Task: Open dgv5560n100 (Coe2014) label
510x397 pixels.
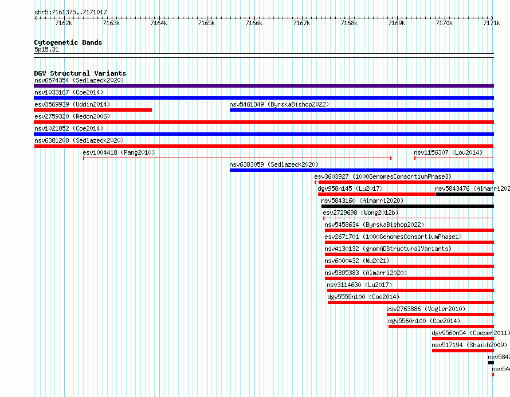Action: (x=424, y=321)
